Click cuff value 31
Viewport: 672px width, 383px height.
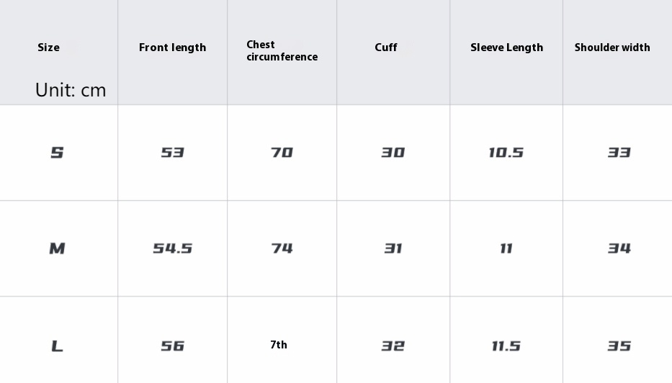pos(393,248)
